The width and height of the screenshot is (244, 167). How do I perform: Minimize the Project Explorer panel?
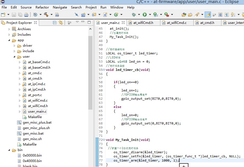point(83,22)
